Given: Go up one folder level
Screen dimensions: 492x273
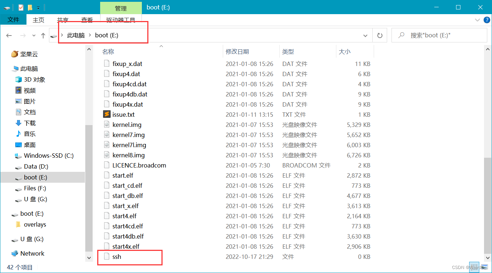Looking at the screenshot, I should (x=43, y=36).
